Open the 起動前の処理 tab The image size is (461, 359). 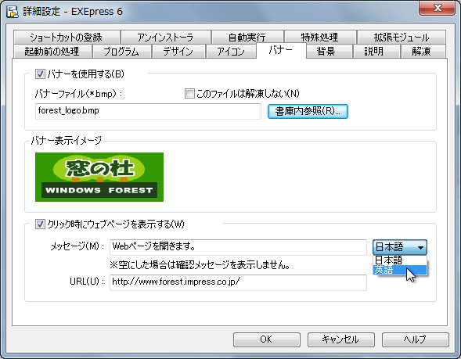(x=52, y=52)
